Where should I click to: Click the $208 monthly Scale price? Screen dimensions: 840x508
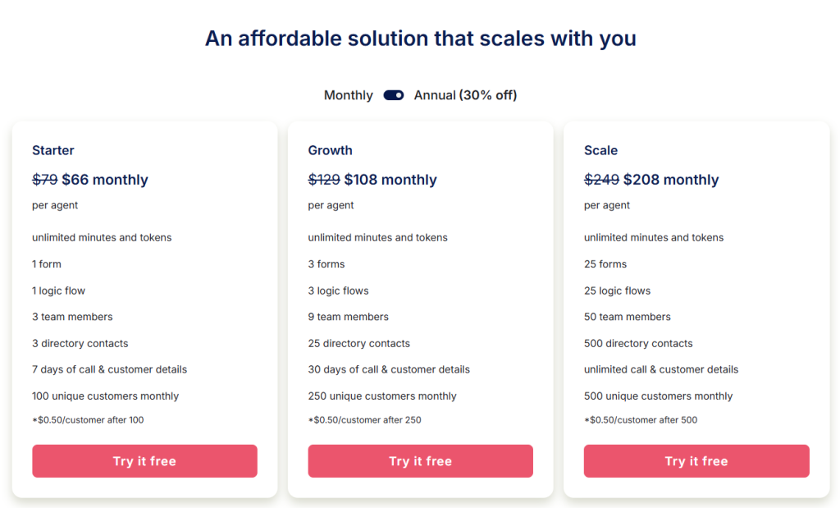[671, 180]
